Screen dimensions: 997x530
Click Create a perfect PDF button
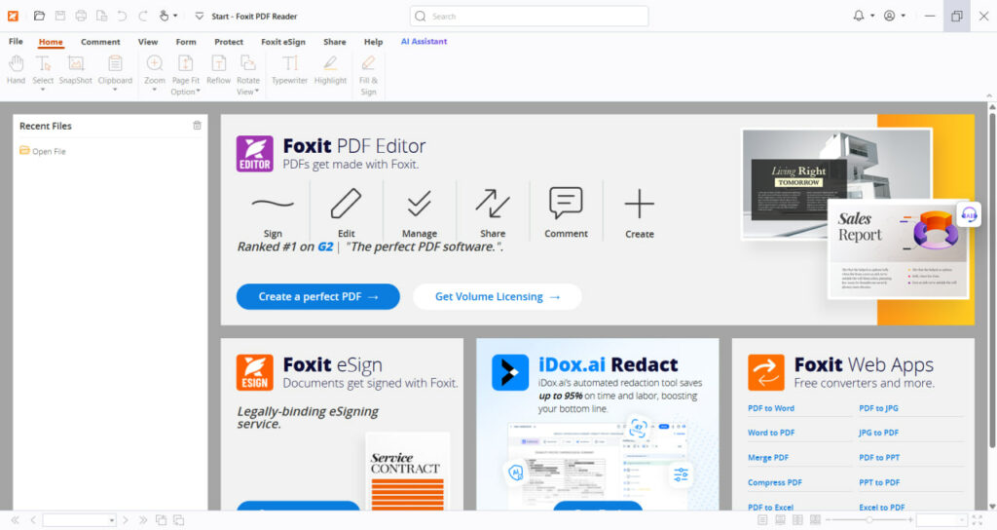[318, 296]
